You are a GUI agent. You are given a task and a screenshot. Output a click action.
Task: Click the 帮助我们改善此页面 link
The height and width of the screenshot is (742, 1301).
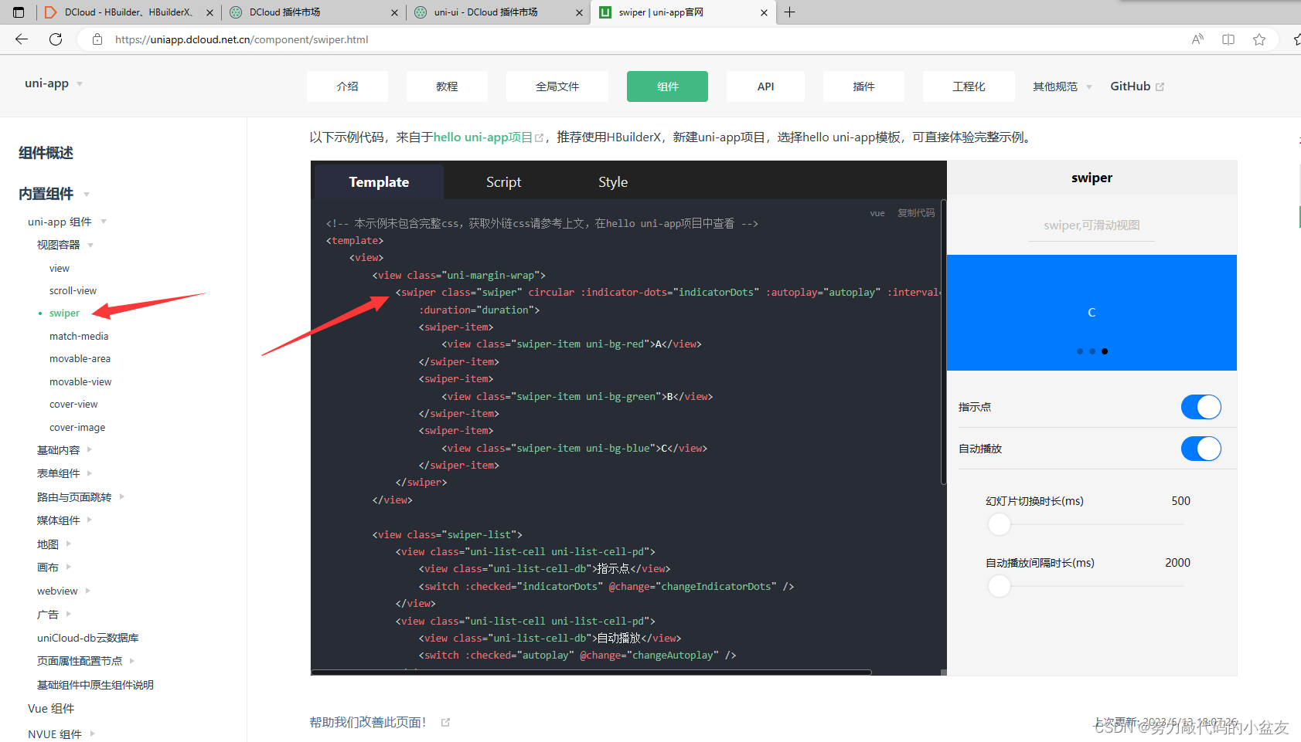click(368, 723)
